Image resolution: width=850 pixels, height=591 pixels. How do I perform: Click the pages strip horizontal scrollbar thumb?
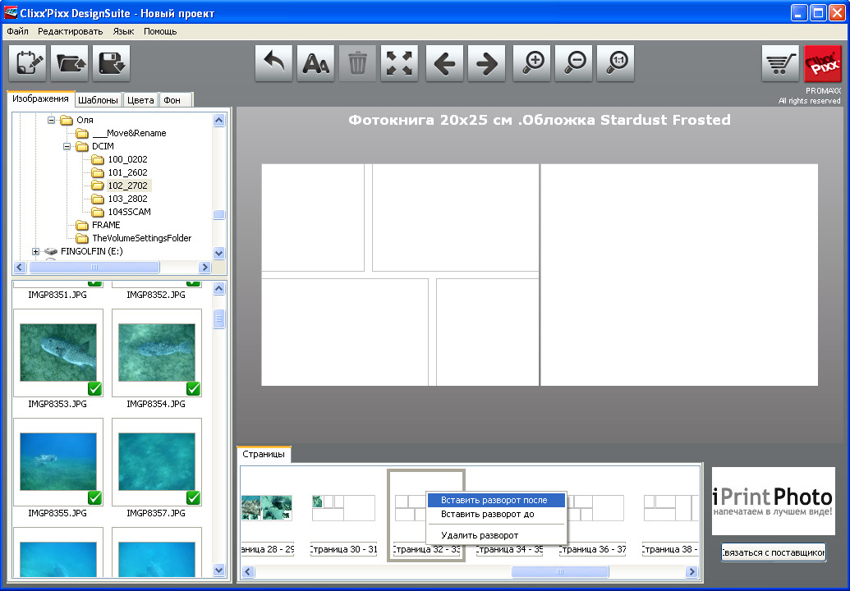(x=560, y=571)
